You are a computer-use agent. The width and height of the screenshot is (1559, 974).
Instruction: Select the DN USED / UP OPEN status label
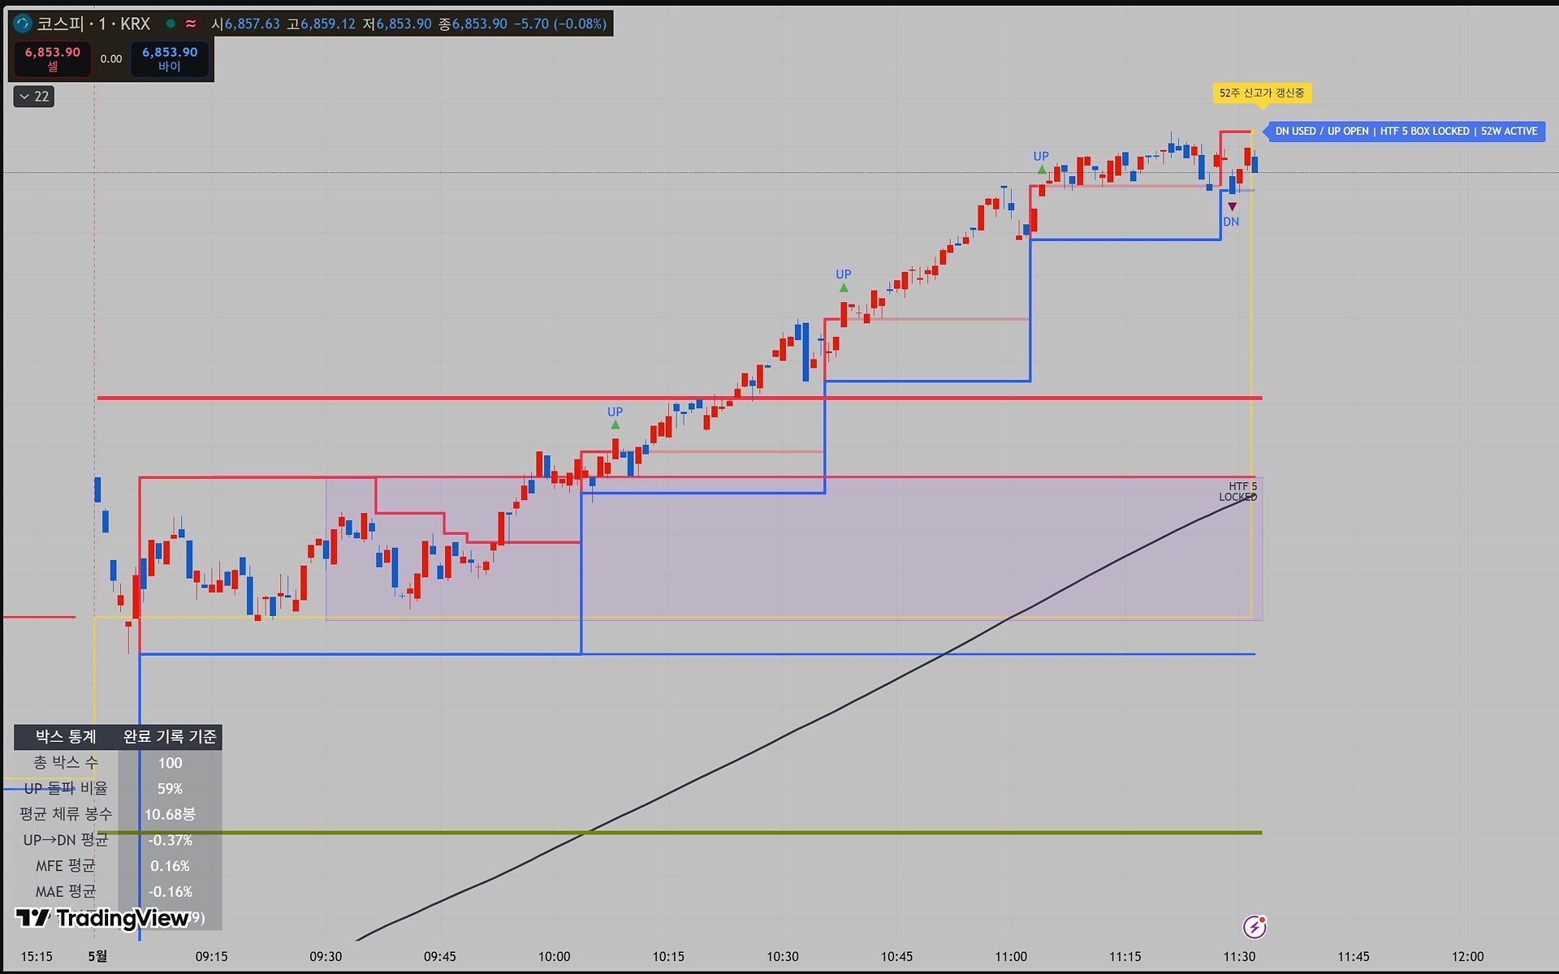pos(1406,131)
